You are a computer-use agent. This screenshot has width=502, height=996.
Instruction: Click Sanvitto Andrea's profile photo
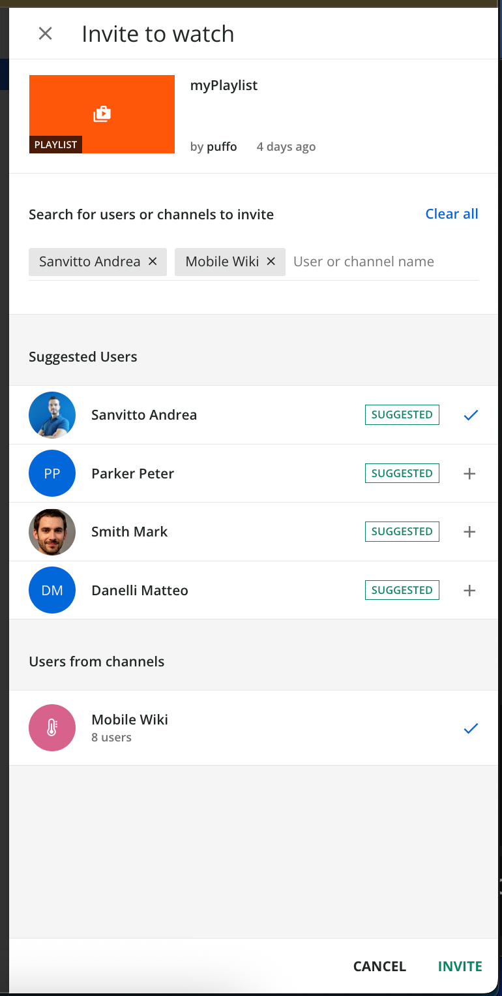coord(52,415)
